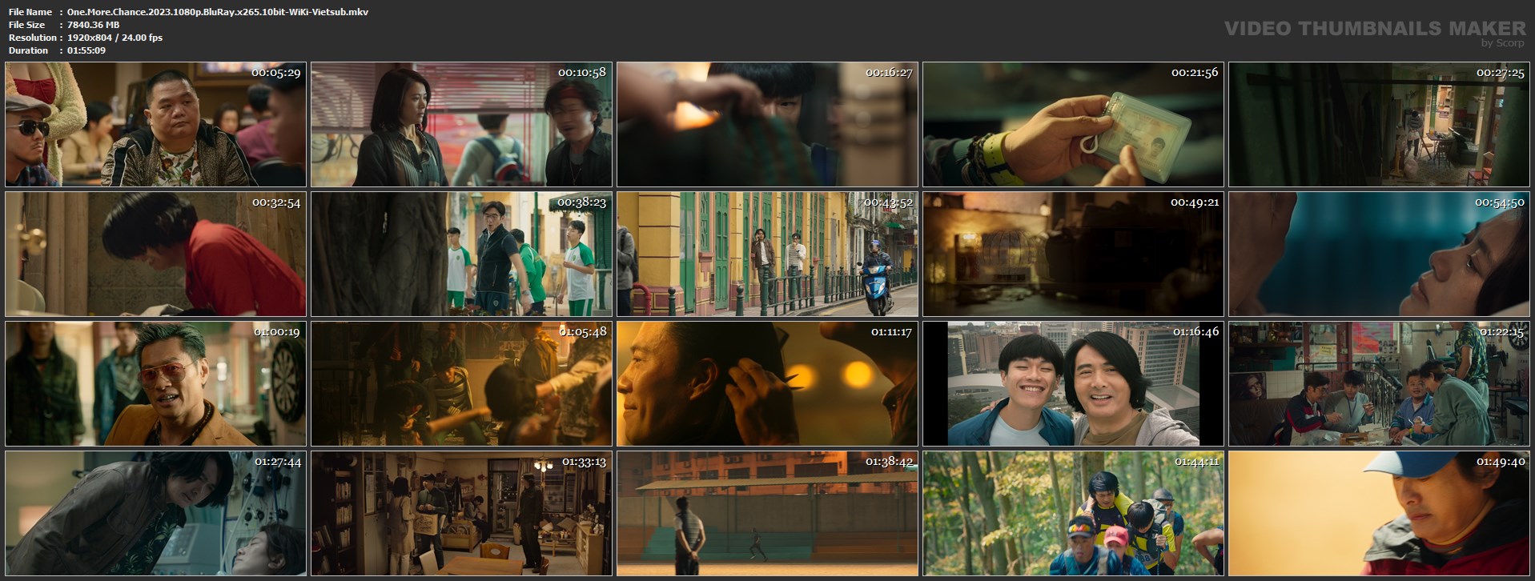This screenshot has width=1535, height=581.
Task: Select the thumbnail at 00:32:54
Action: coord(155,254)
